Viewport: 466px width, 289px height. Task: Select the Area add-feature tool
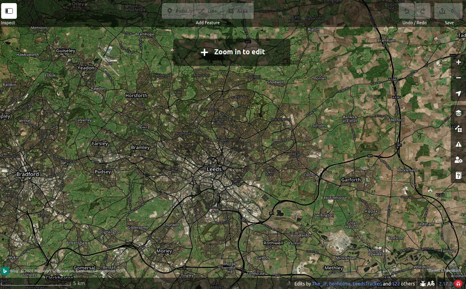coord(238,11)
